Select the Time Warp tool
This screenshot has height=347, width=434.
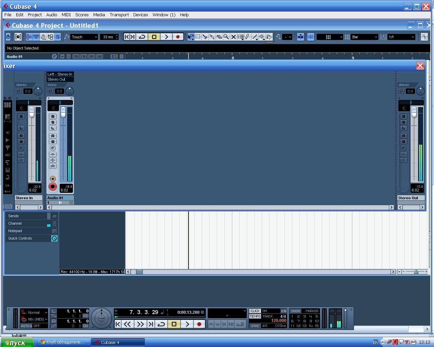click(240, 37)
